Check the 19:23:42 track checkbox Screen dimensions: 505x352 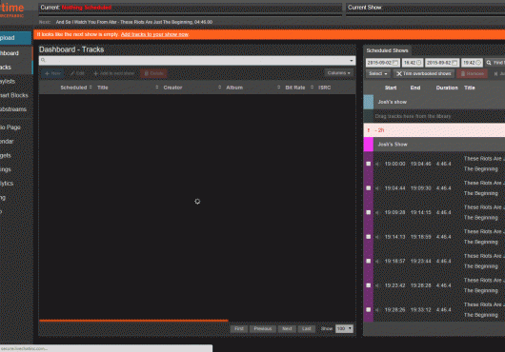pos(369,285)
